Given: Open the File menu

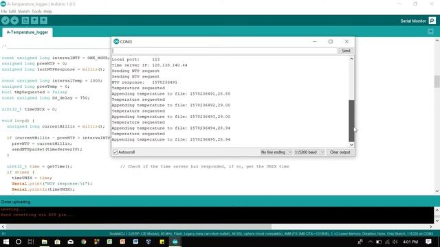Looking at the screenshot, I should point(4,12).
